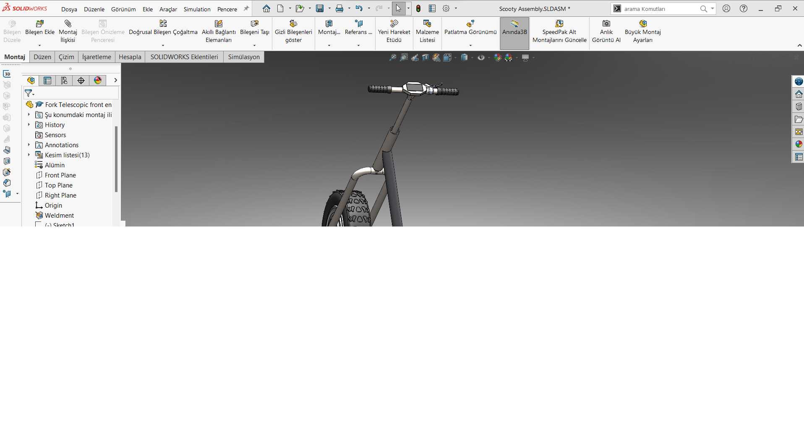Open the Görünüm menu
804x427 pixels.
123,9
